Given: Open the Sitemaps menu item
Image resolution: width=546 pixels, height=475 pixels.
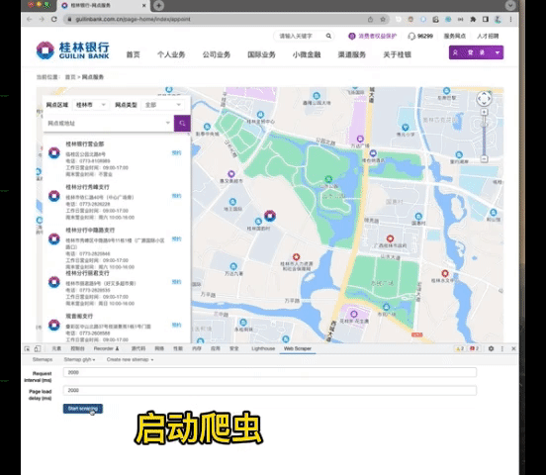Looking at the screenshot, I should pyautogui.click(x=43, y=359).
